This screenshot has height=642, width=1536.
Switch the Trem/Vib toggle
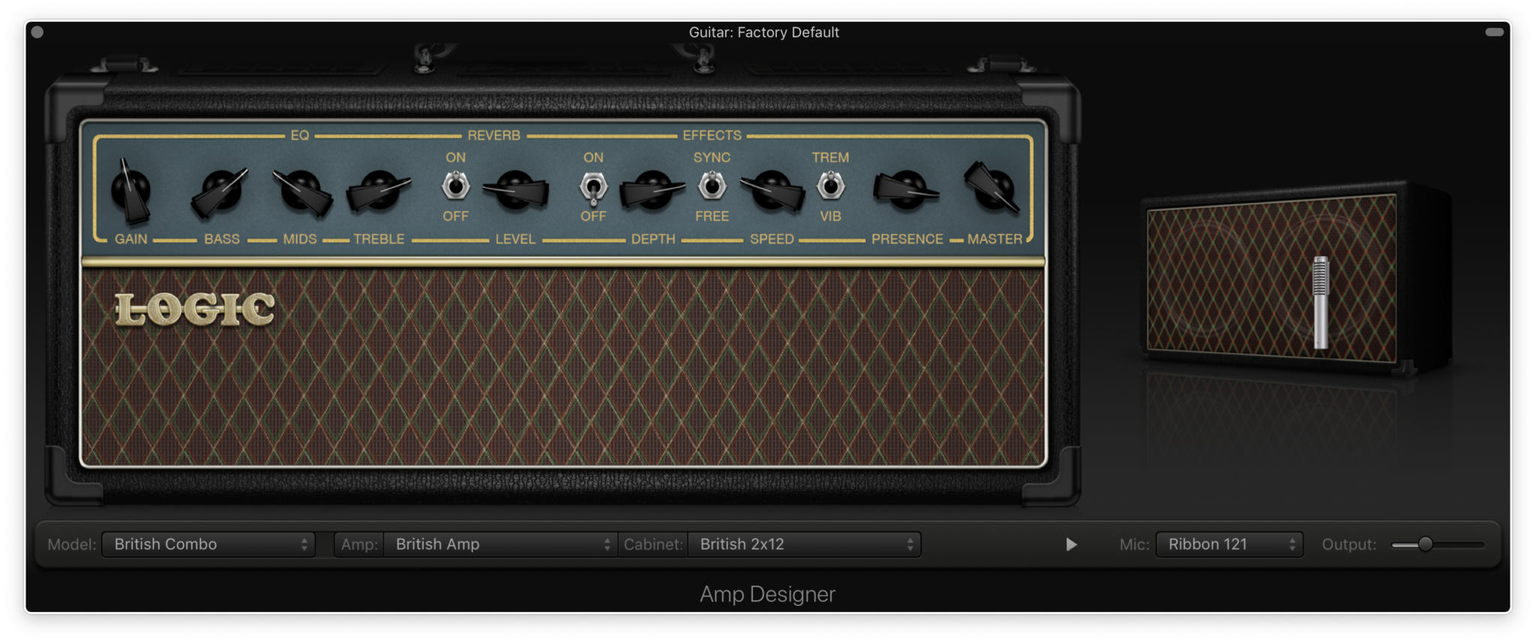pos(830,186)
